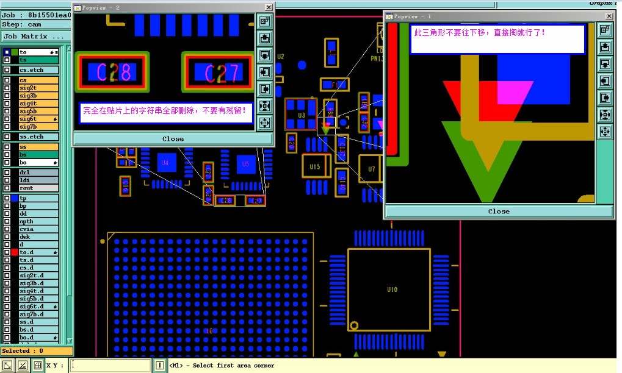622x373 pixels.
Task: Select the sig2t.d layer row
Action: (38, 275)
